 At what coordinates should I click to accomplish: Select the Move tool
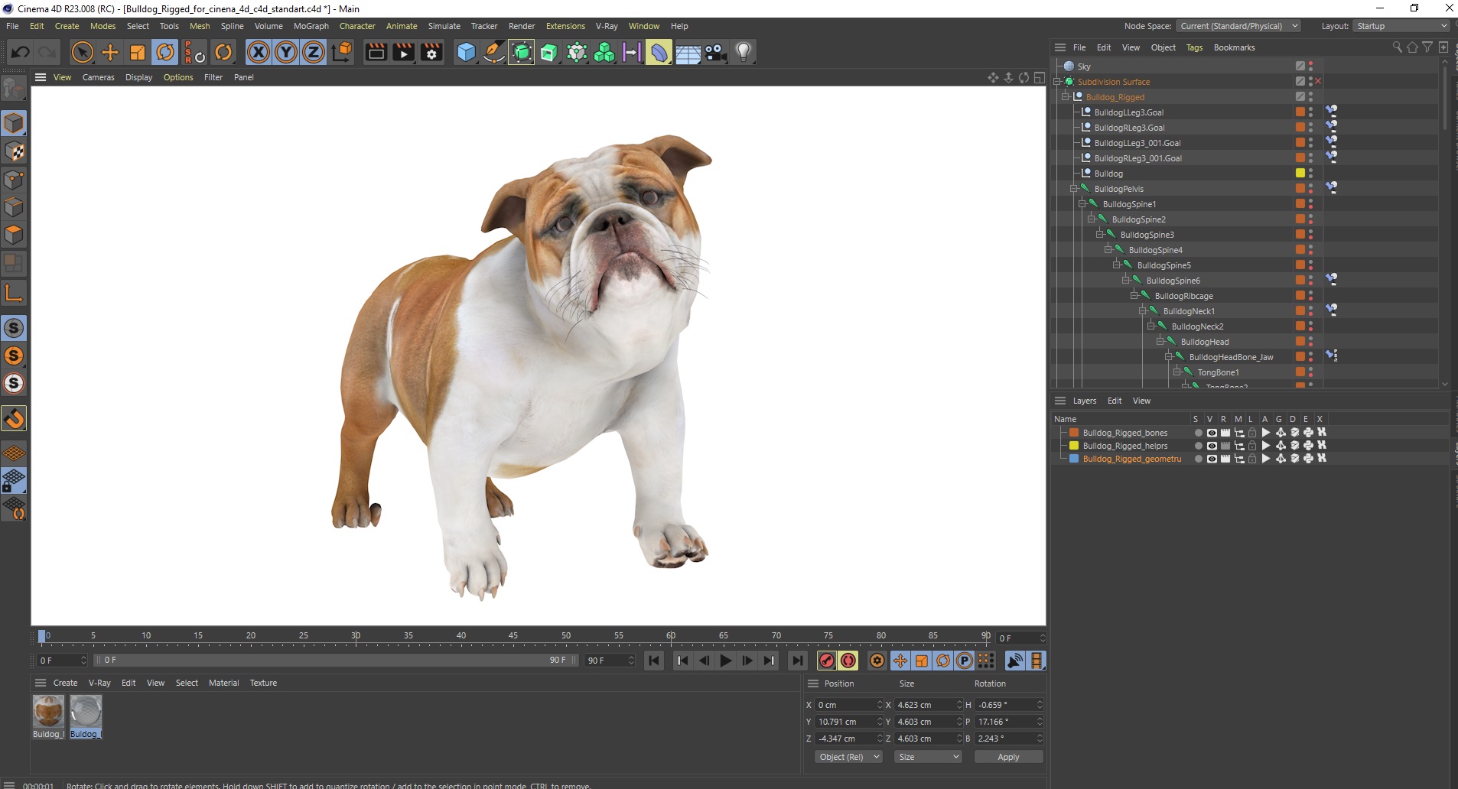(x=110, y=52)
